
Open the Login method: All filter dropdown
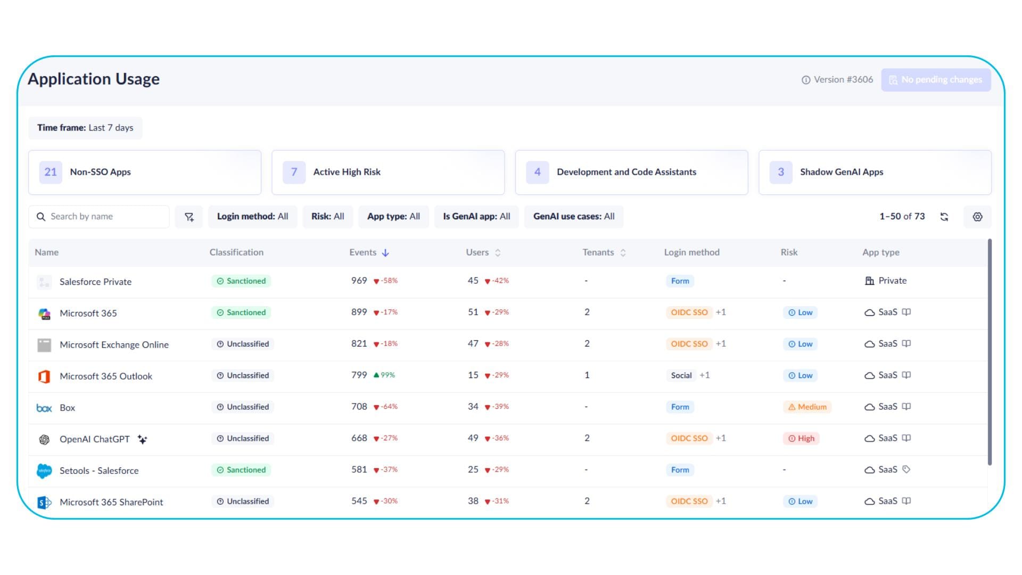pos(252,217)
